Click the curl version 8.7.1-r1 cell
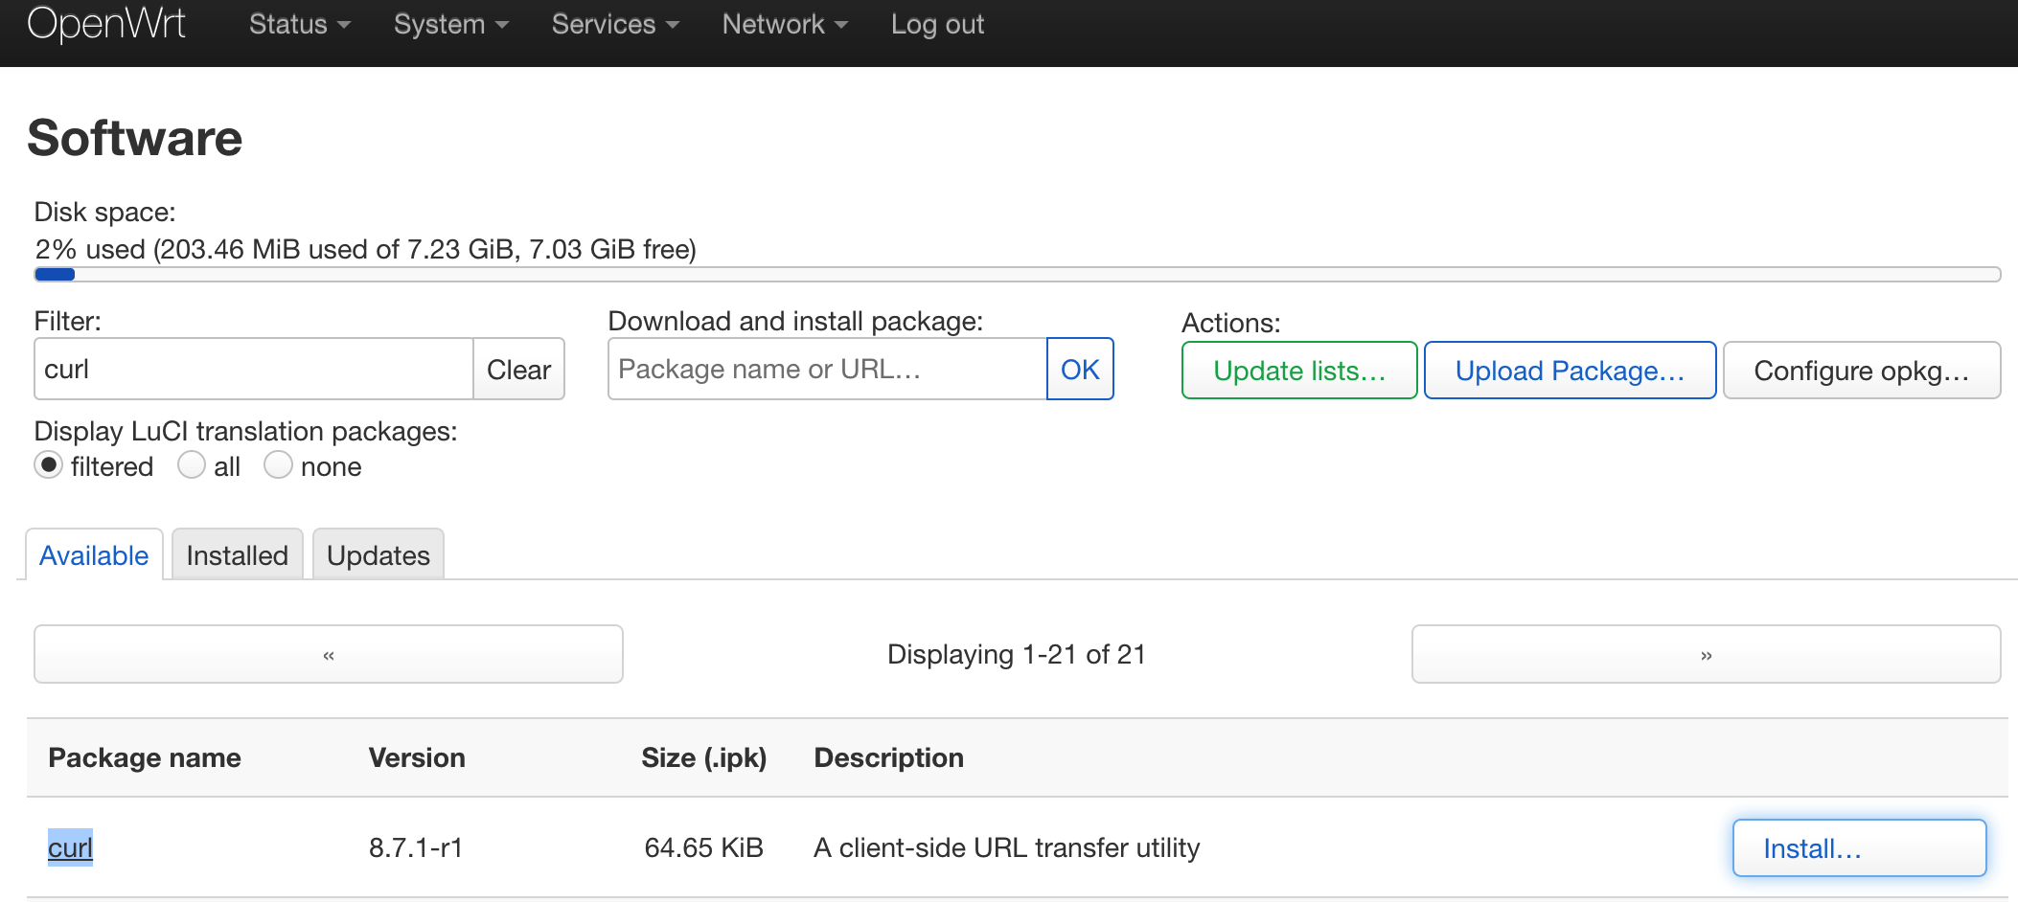 point(416,847)
